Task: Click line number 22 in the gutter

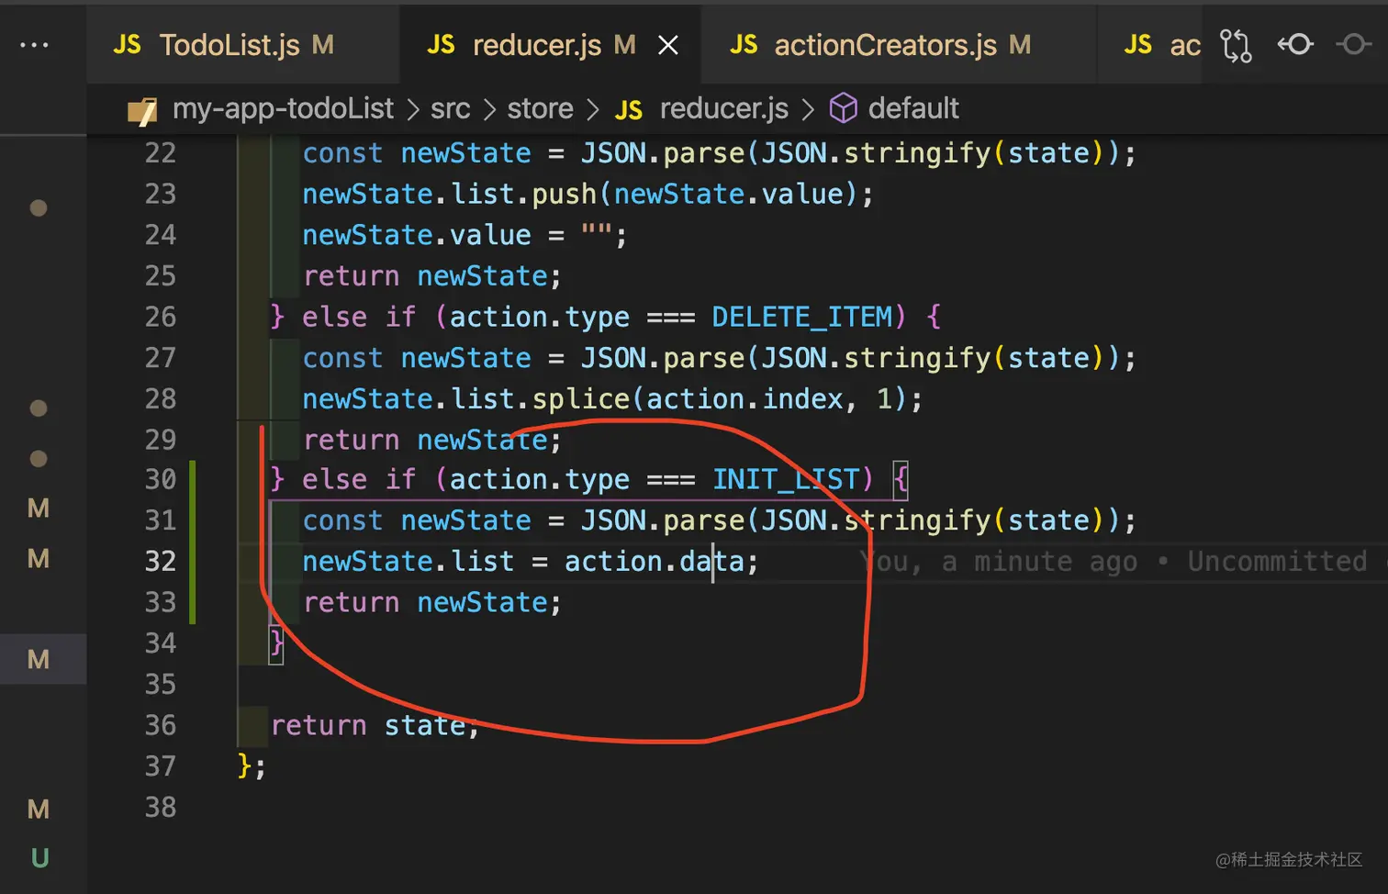Action: pyautogui.click(x=161, y=153)
